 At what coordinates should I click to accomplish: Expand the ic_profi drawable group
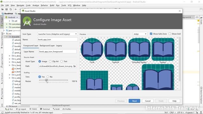(x=10, y=75)
